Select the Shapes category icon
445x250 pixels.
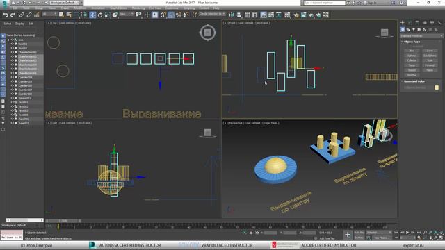click(x=408, y=29)
